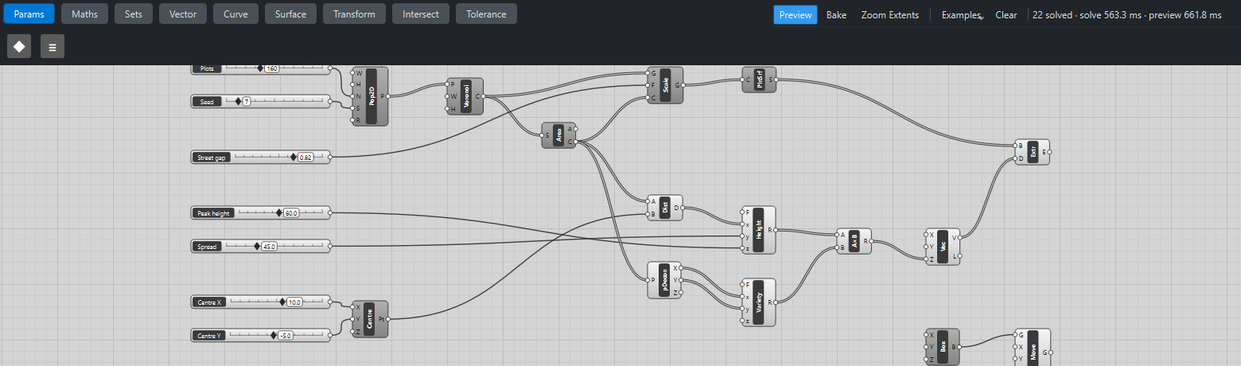
Task: Click the L output port of Vec
Action: click(959, 256)
